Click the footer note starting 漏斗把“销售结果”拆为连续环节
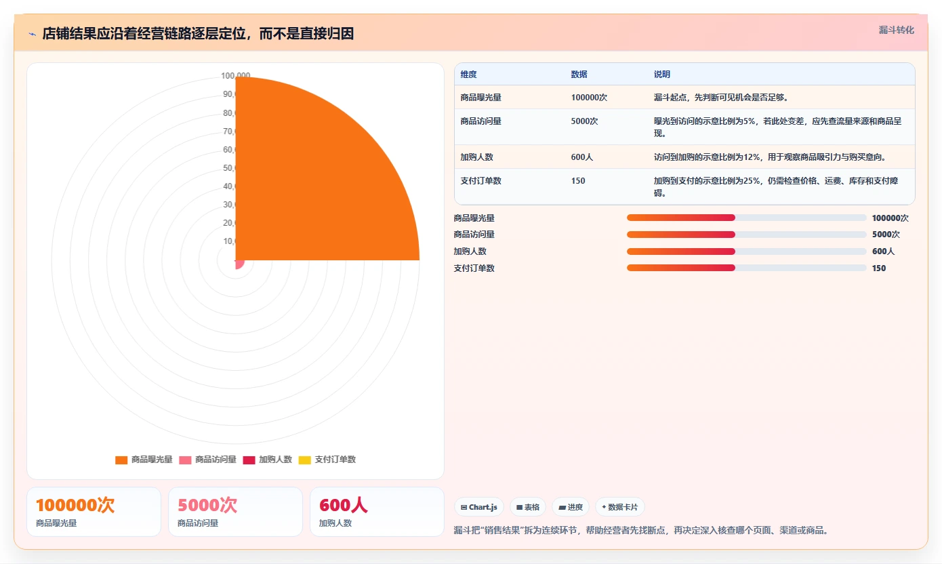This screenshot has height=564, width=942. pos(640,530)
